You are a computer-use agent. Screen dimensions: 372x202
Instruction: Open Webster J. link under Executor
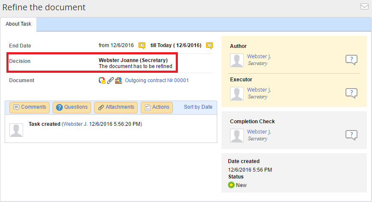coord(259,90)
